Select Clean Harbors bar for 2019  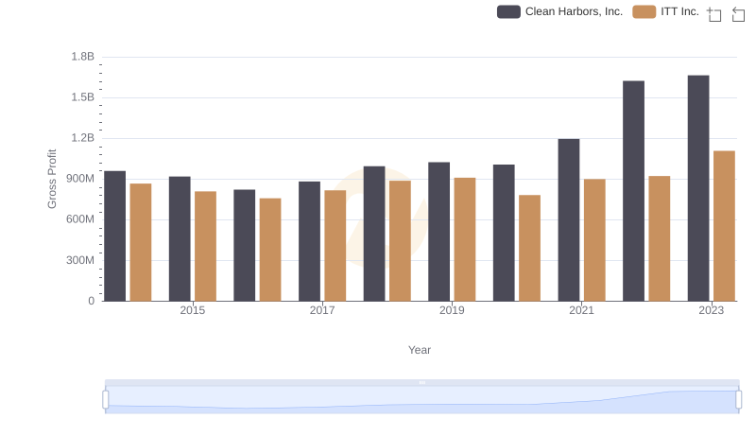coord(438,232)
